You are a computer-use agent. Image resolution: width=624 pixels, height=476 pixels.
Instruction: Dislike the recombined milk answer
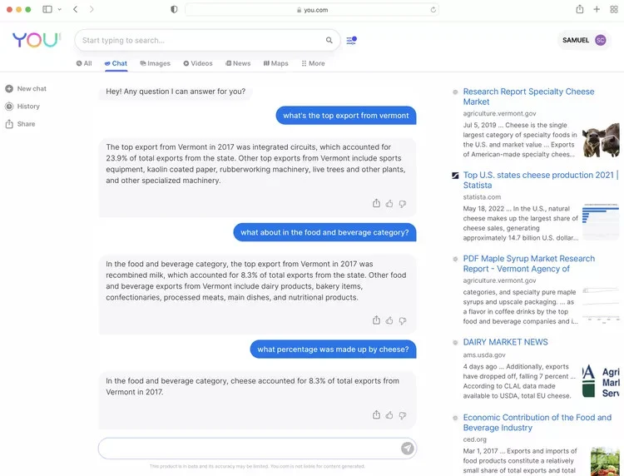403,320
